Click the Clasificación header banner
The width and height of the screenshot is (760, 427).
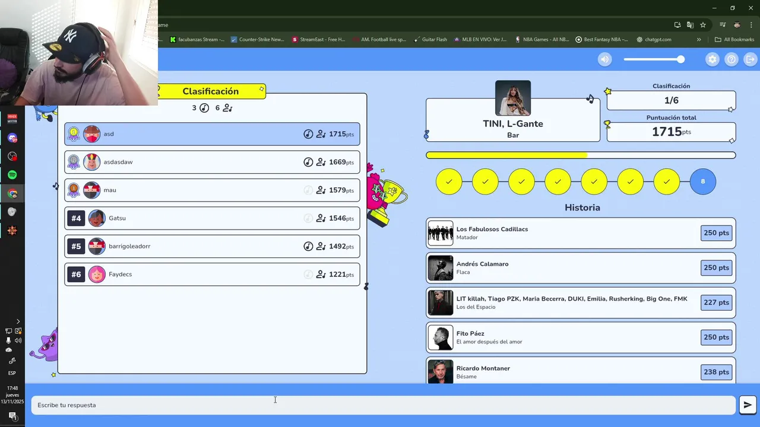point(211,91)
